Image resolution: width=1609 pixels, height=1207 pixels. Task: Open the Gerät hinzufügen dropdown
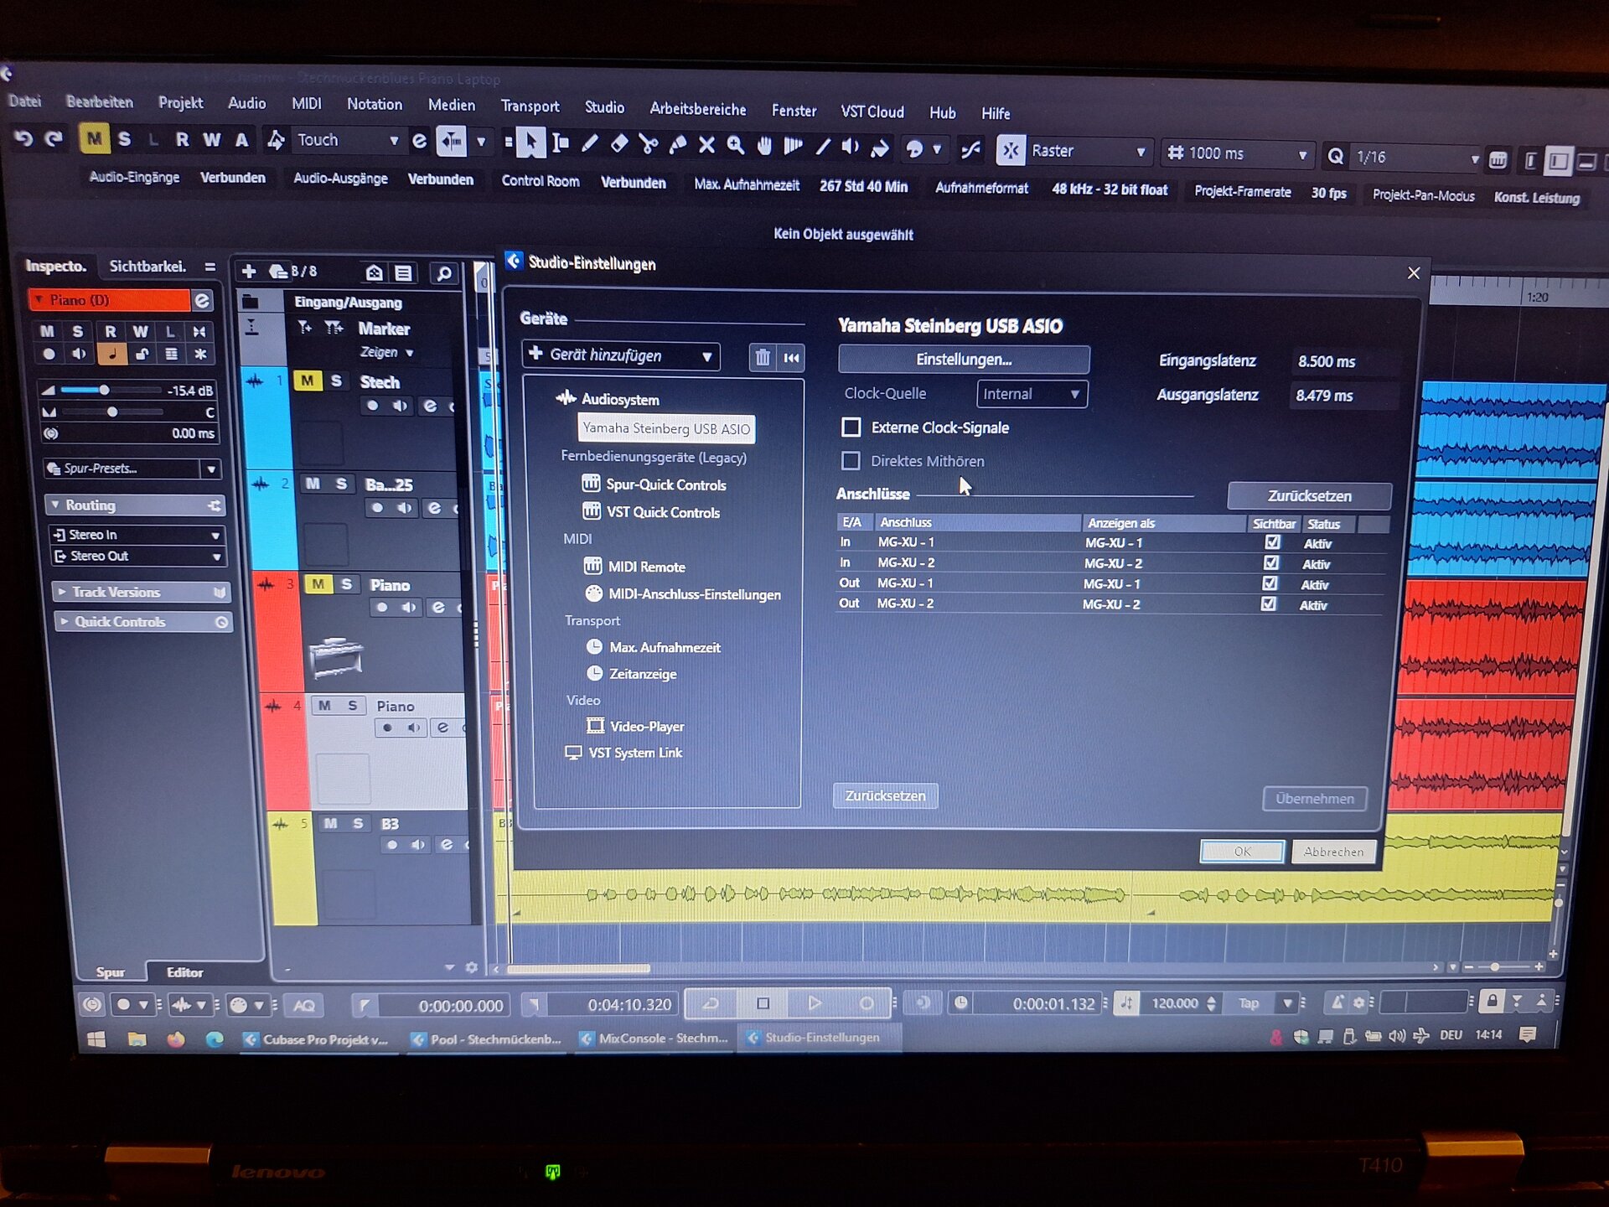[x=621, y=355]
